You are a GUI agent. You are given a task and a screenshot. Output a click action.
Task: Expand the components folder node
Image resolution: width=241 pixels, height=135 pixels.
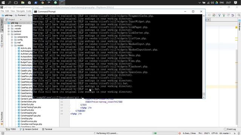click(x=12, y=37)
